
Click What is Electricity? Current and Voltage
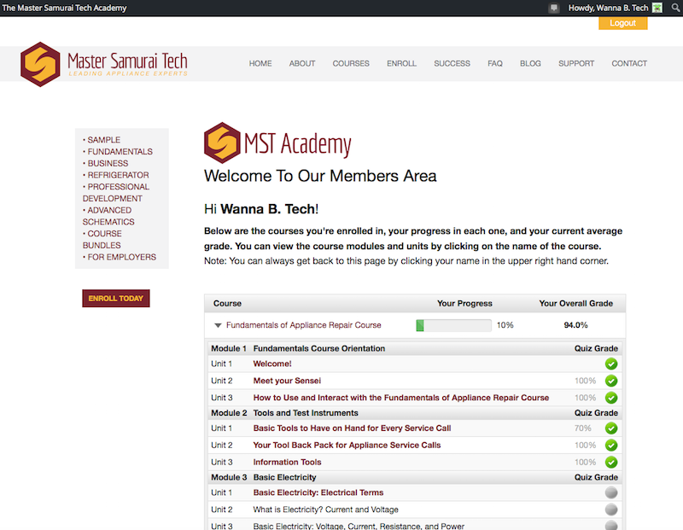pyautogui.click(x=326, y=510)
